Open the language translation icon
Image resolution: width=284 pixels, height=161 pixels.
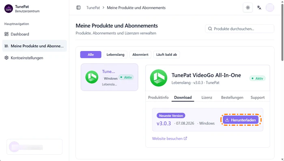click(259, 8)
